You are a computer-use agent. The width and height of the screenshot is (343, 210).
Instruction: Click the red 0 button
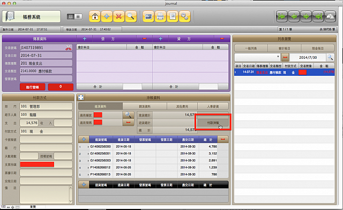pyautogui.click(x=61, y=87)
